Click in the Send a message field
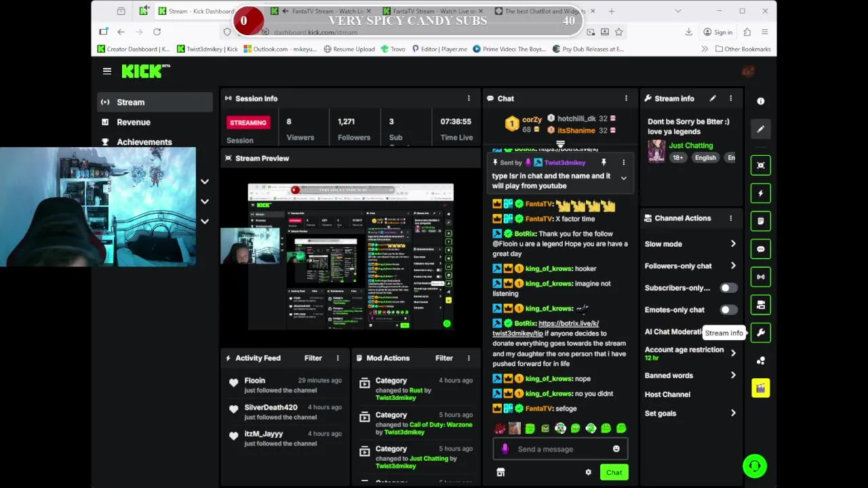This screenshot has height=488, width=868. pyautogui.click(x=559, y=449)
